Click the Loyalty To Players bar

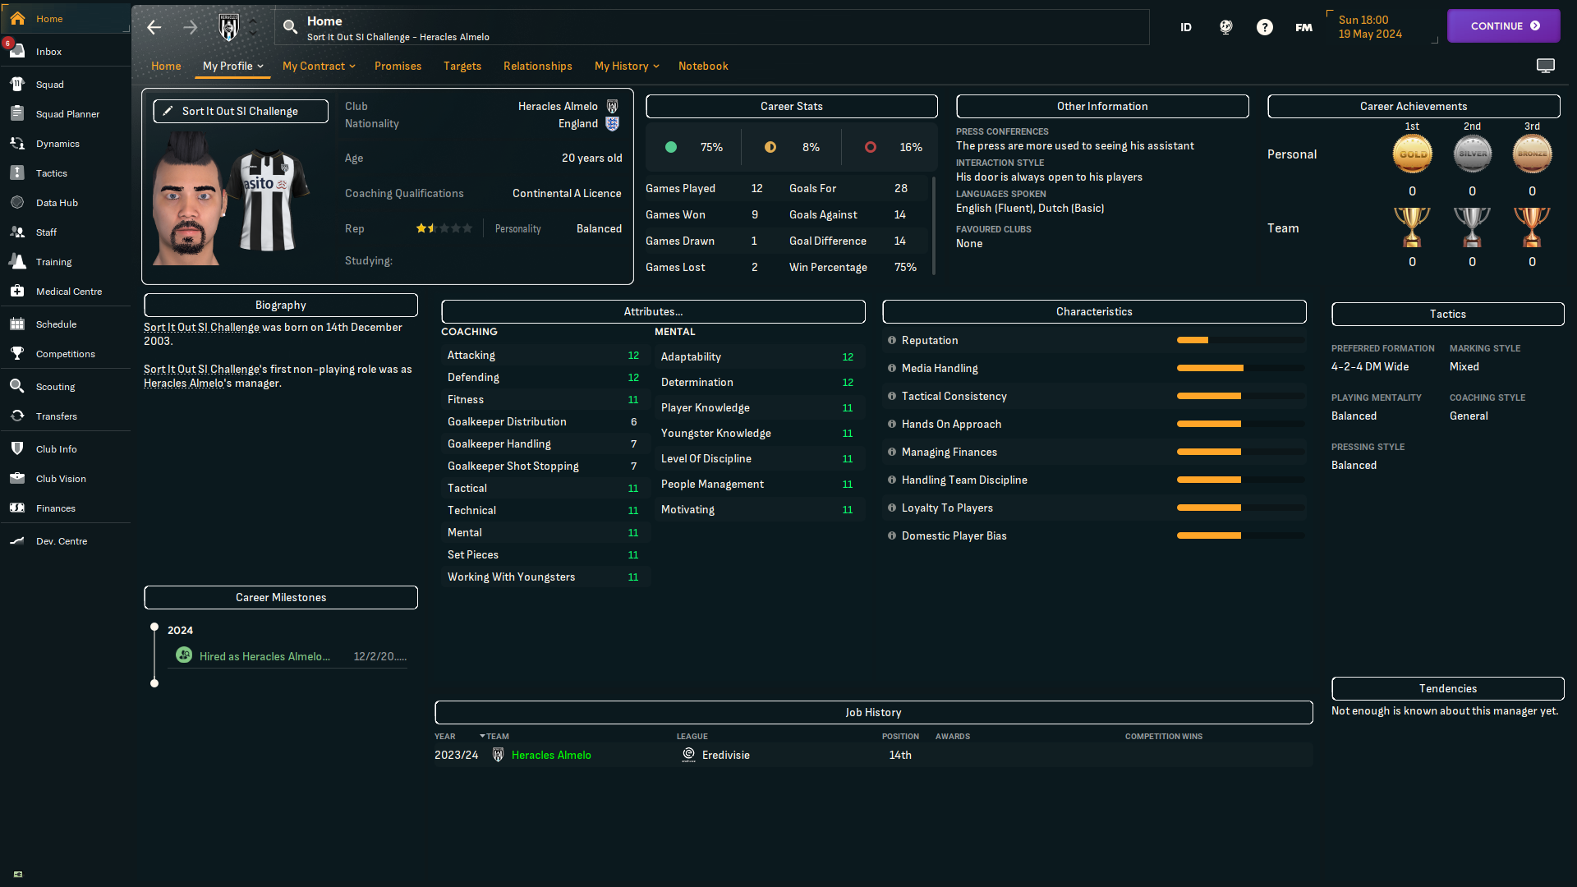(1240, 508)
